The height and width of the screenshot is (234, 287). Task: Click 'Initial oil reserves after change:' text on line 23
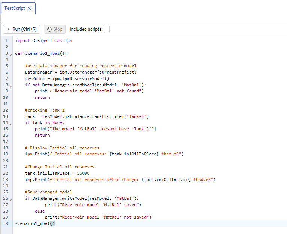[x=97, y=180]
